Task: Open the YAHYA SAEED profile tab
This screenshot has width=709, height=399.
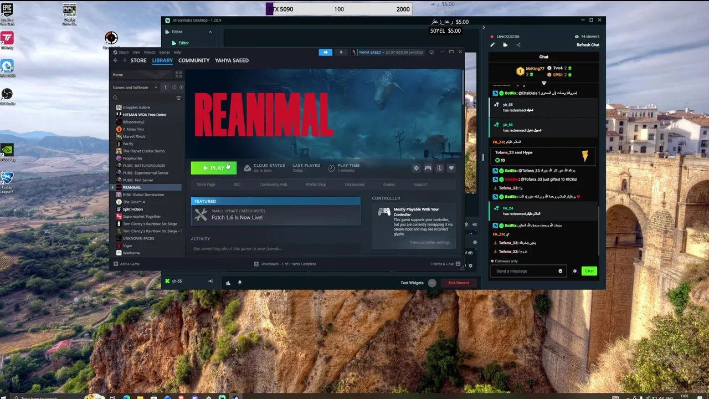Action: pos(232,60)
